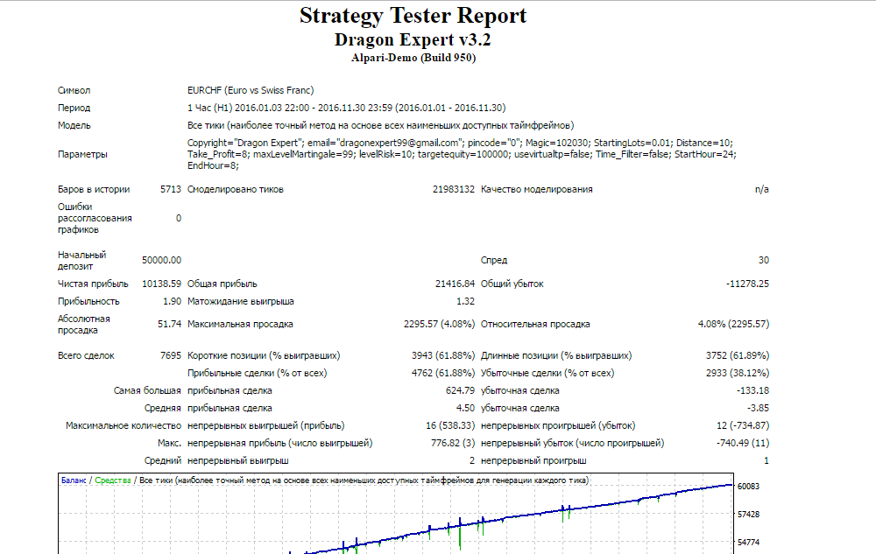Click 'Абсолютная просадка' label

[84, 325]
